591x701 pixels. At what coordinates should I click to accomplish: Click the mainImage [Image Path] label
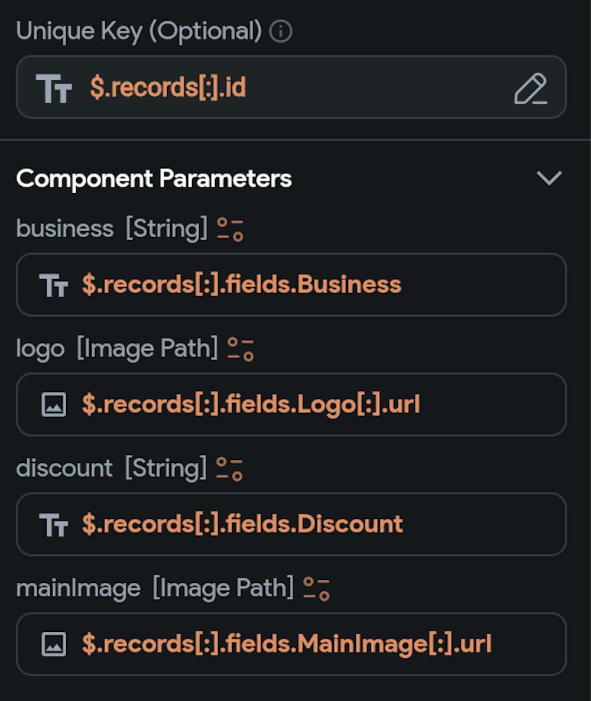[x=155, y=588]
